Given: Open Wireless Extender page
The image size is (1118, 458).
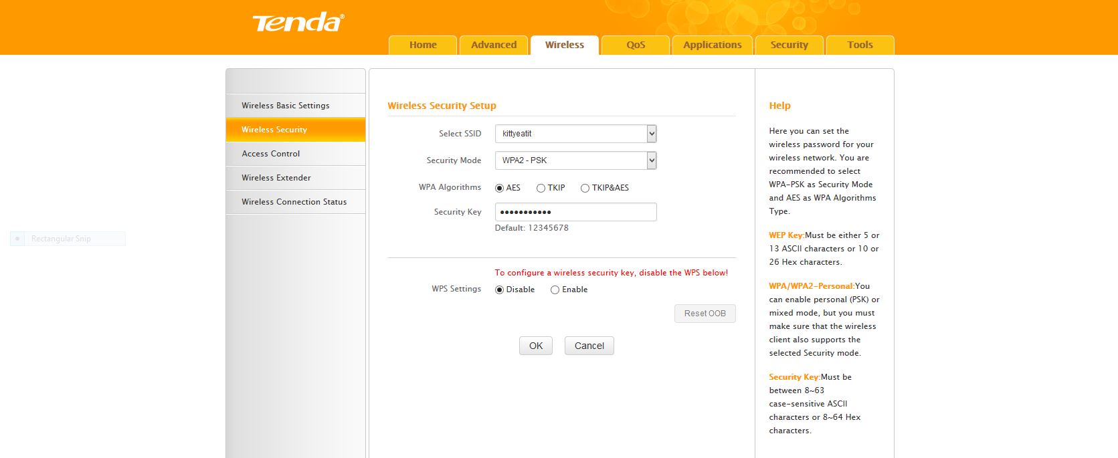Looking at the screenshot, I should (x=276, y=178).
